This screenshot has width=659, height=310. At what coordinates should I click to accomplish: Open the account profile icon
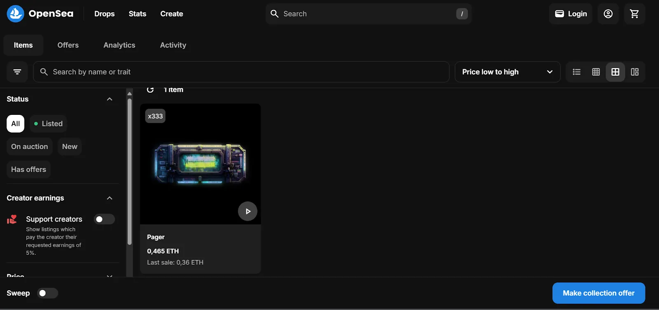click(608, 14)
